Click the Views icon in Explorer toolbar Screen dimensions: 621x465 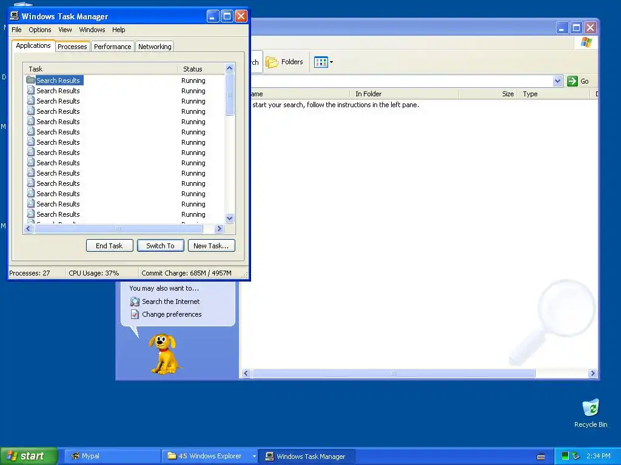coord(321,62)
